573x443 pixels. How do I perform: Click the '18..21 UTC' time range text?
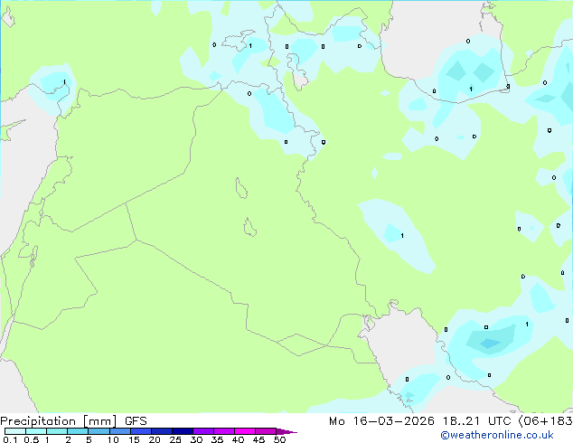coord(476,421)
